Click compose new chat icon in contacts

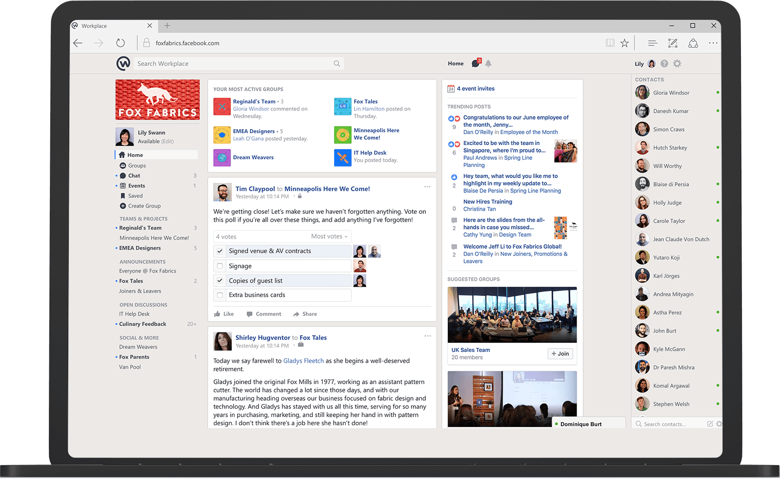click(710, 424)
